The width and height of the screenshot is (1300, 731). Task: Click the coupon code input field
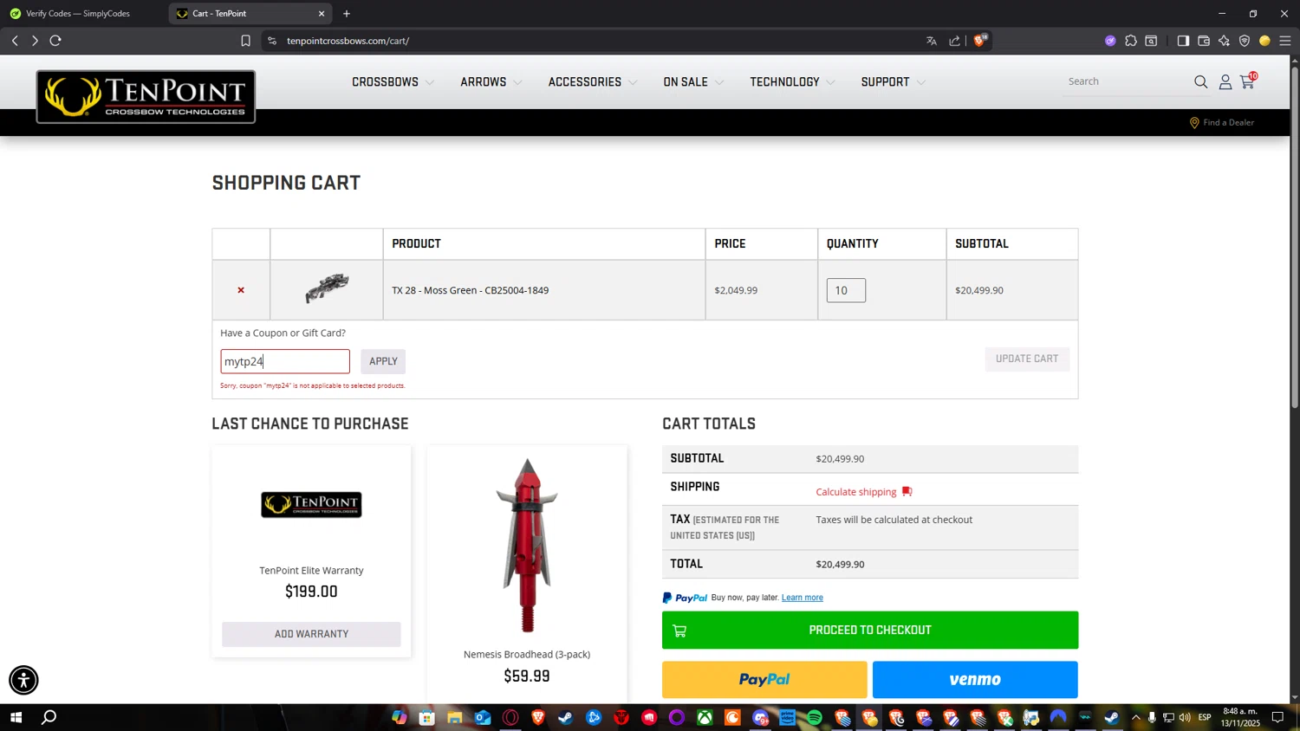(x=285, y=361)
